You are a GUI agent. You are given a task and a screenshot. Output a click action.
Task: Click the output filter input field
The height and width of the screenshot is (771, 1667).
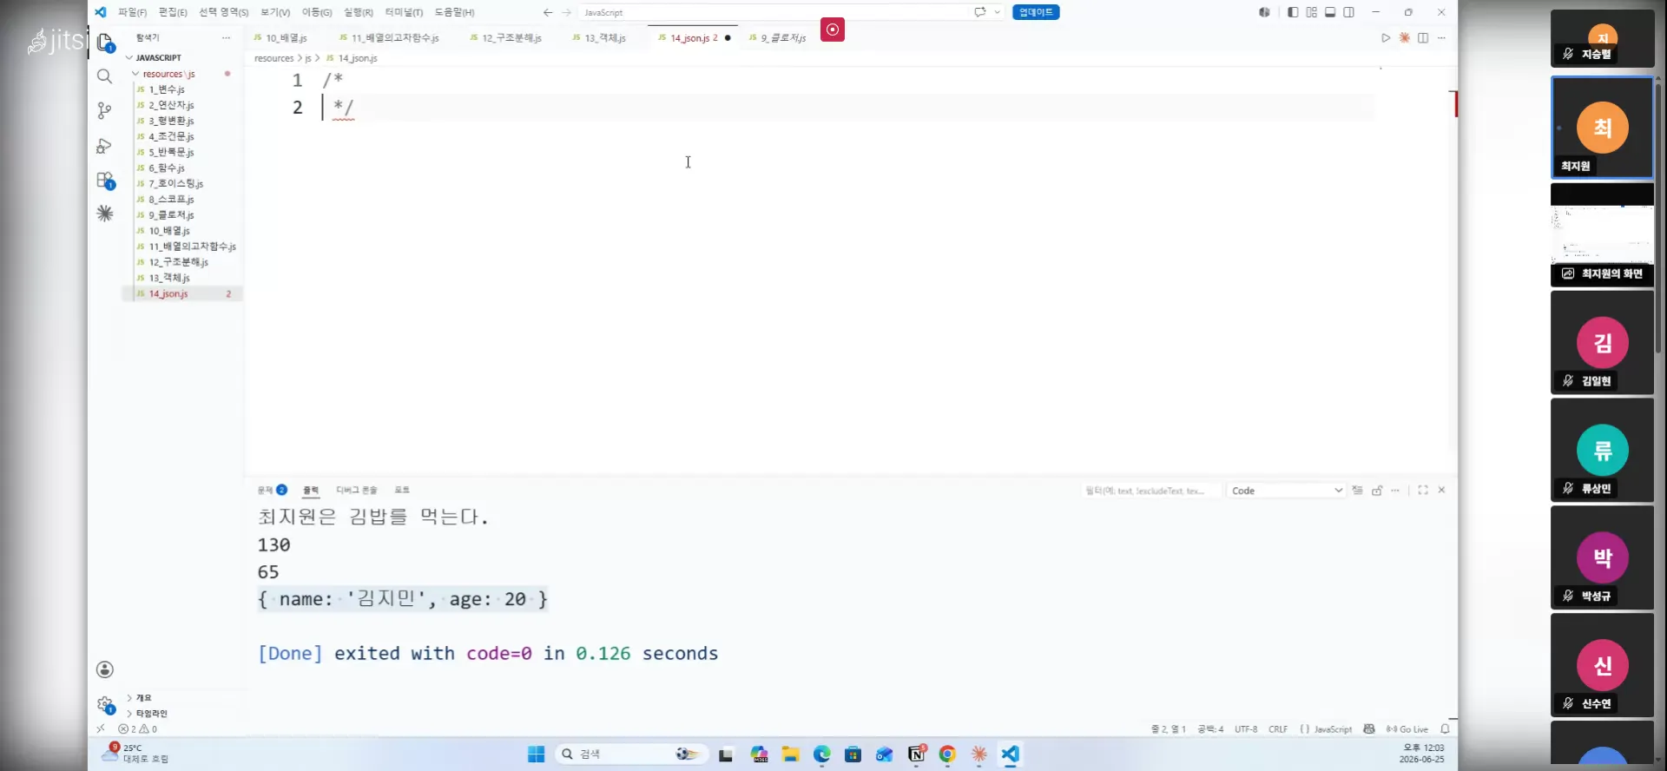(1150, 491)
